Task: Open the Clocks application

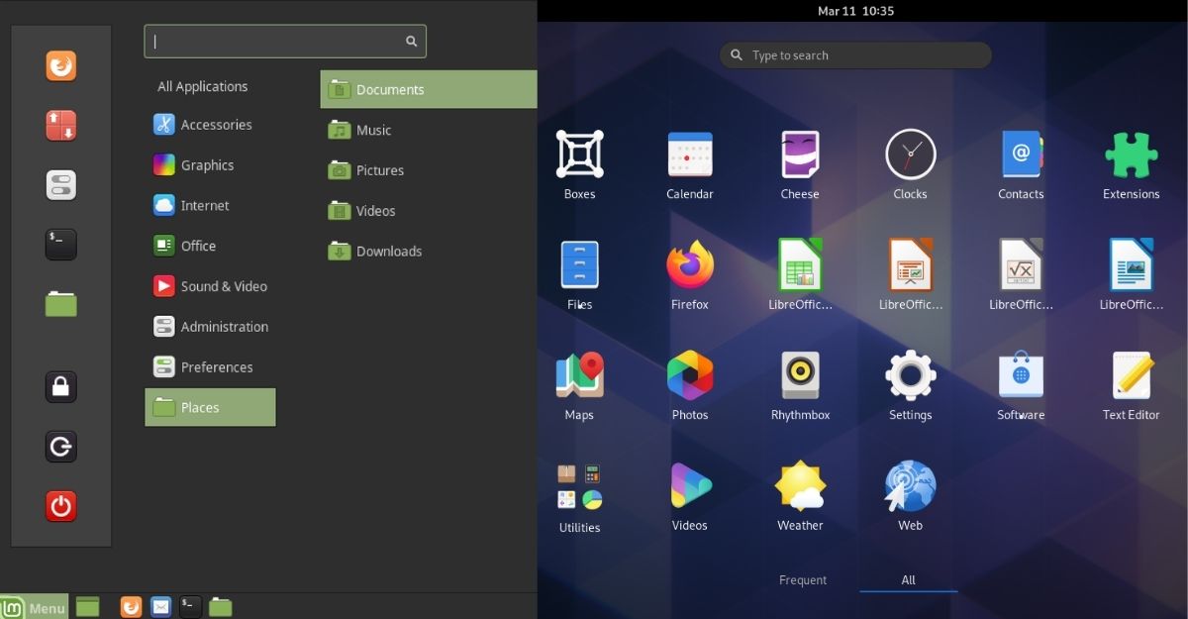Action: pos(910,165)
